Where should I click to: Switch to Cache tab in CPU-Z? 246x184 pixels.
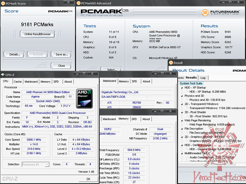(18, 81)
